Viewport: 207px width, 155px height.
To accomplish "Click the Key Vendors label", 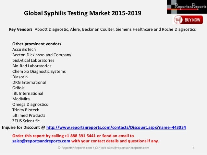I will (x=20, y=29).
